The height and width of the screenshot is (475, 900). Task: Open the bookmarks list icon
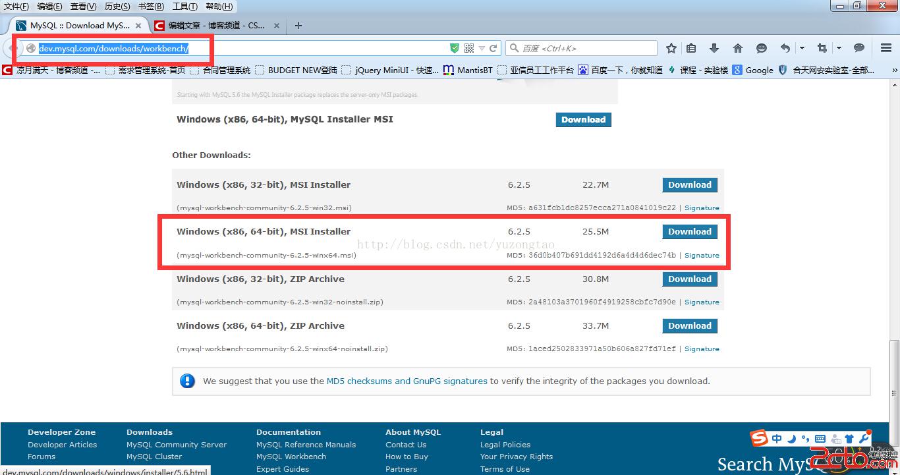(691, 48)
